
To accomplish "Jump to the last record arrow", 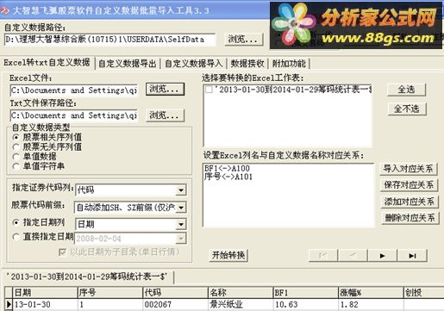I will pyautogui.click(x=412, y=255).
